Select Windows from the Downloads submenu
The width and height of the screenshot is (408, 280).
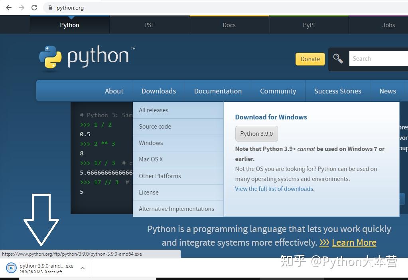pos(151,143)
